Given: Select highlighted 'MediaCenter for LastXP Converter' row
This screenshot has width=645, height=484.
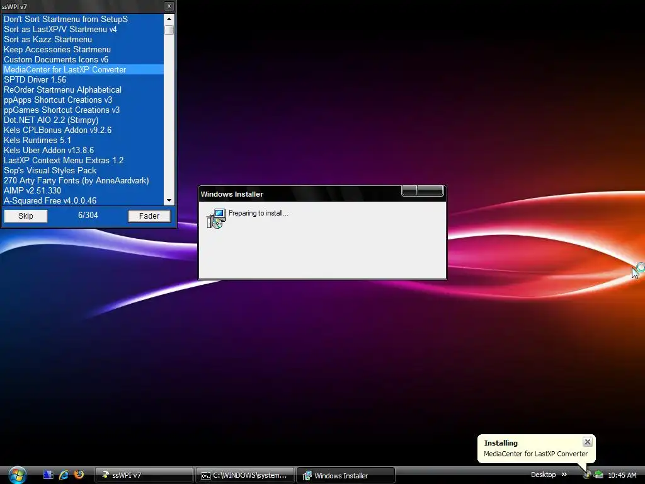Looking at the screenshot, I should [x=83, y=69].
